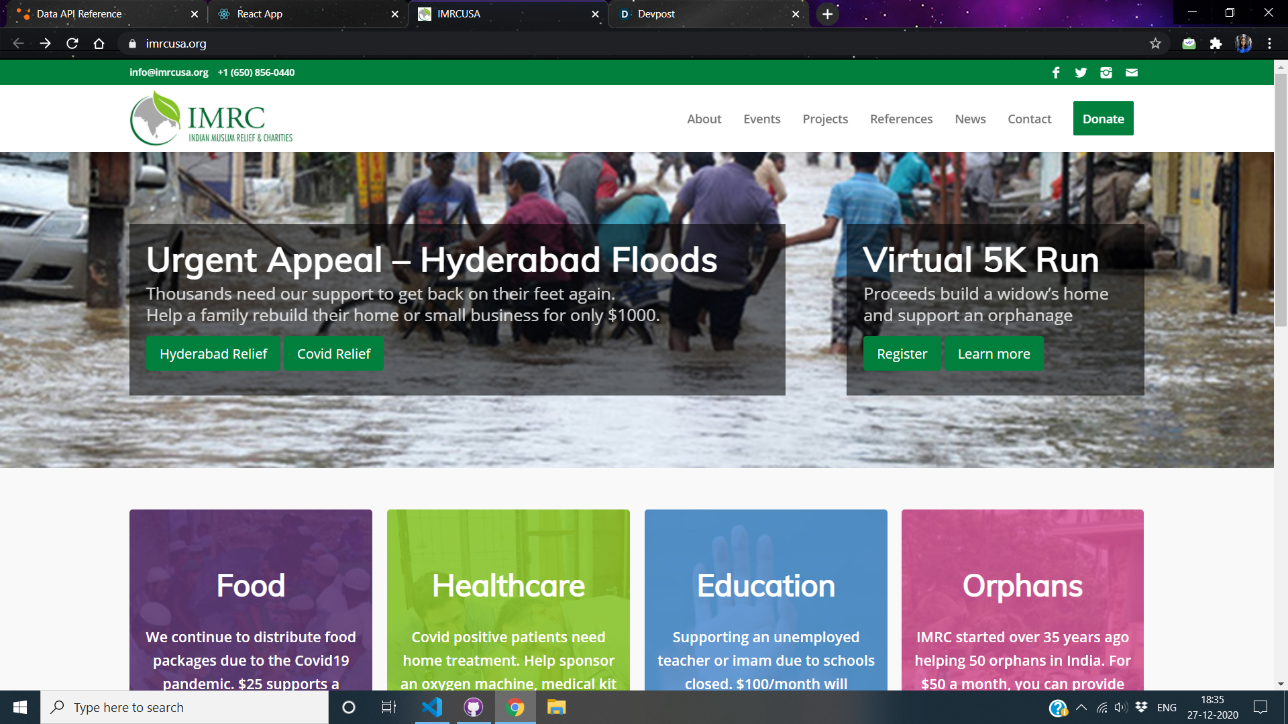1288x724 pixels.
Task: Click the email envelope icon in header
Action: [x=1132, y=72]
